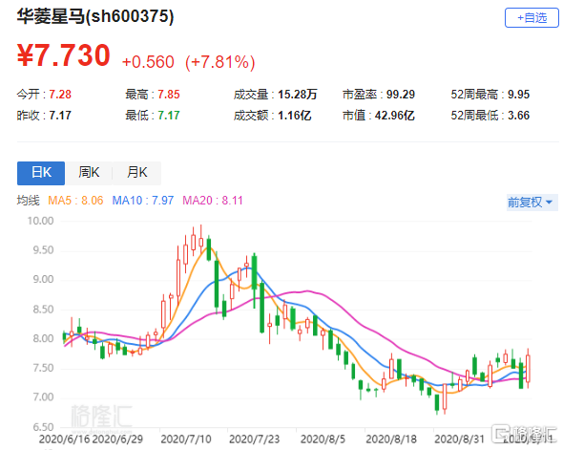
Task: Click the 市盈率 value 99.29
Action: click(401, 95)
